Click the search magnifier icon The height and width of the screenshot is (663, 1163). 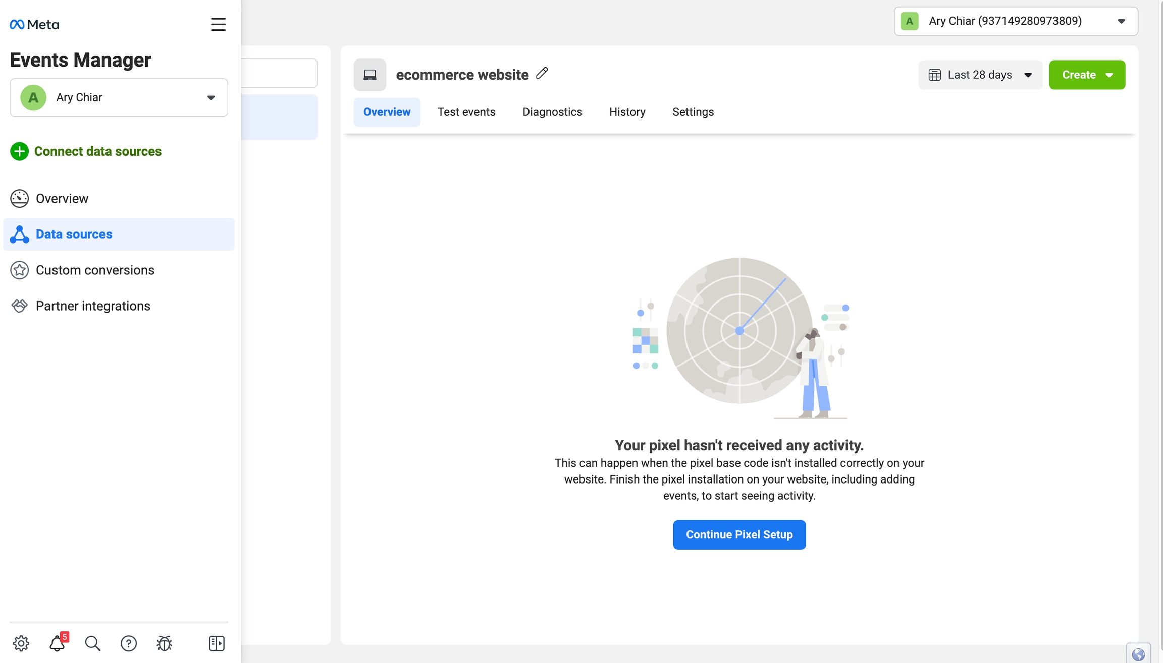(x=92, y=643)
